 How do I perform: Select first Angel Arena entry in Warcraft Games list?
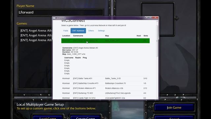tap(36, 31)
